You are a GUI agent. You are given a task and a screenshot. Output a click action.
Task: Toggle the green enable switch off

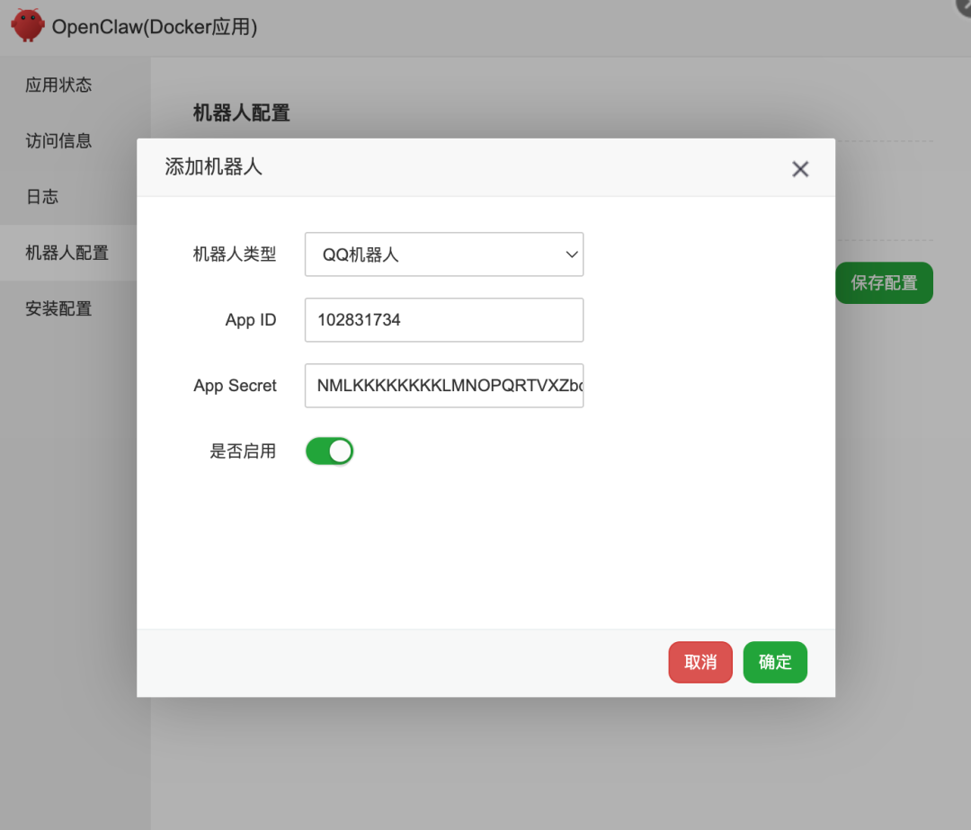(329, 451)
